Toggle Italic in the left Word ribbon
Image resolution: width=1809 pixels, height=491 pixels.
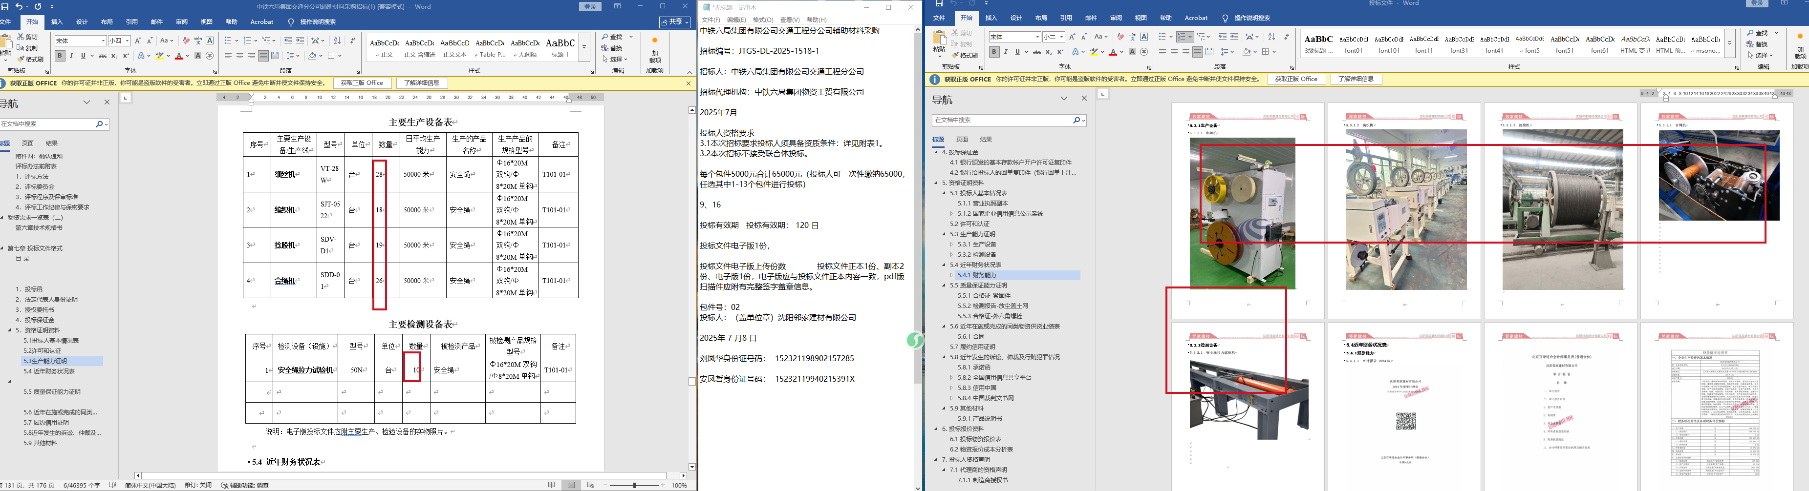coord(72,56)
